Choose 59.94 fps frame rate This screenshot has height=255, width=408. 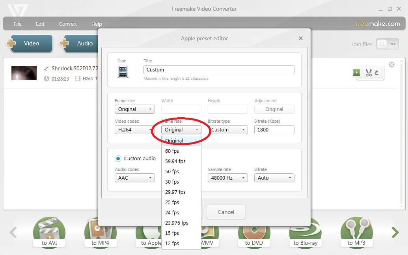[181, 161]
